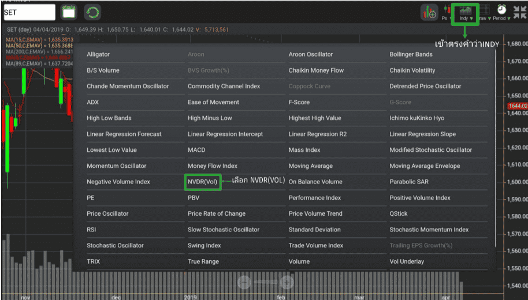
Task: Select the ADX indicator
Action: 92,102
